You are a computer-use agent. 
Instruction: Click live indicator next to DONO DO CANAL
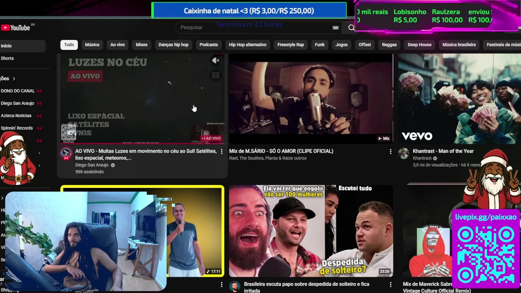[39, 91]
